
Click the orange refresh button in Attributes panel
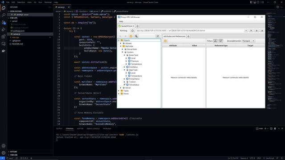pyautogui.click(x=165, y=41)
